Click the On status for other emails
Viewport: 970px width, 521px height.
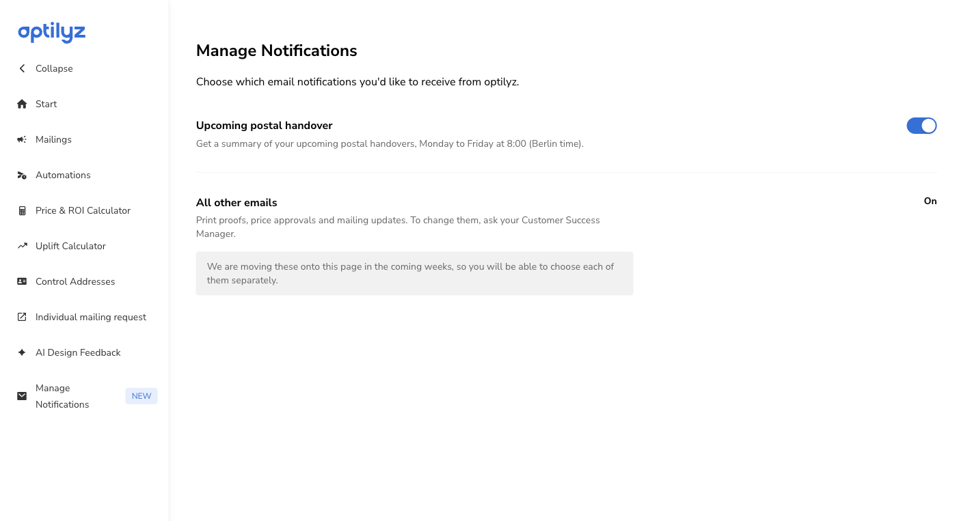tap(930, 201)
